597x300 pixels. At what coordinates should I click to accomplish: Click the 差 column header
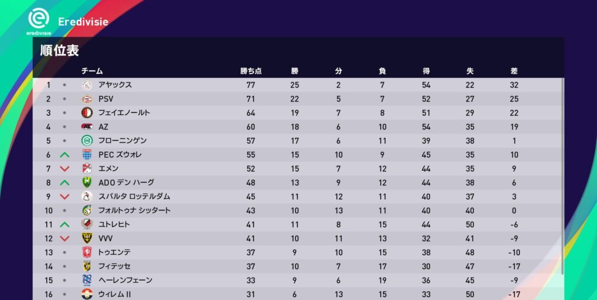(x=514, y=71)
